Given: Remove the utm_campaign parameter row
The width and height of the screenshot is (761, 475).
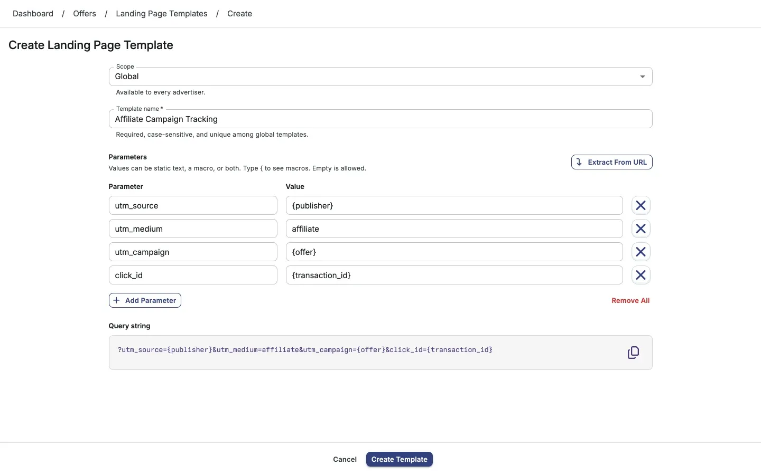Looking at the screenshot, I should (641, 252).
